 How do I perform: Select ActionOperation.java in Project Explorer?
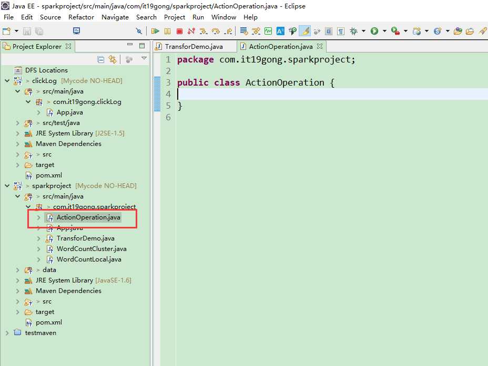pos(88,217)
